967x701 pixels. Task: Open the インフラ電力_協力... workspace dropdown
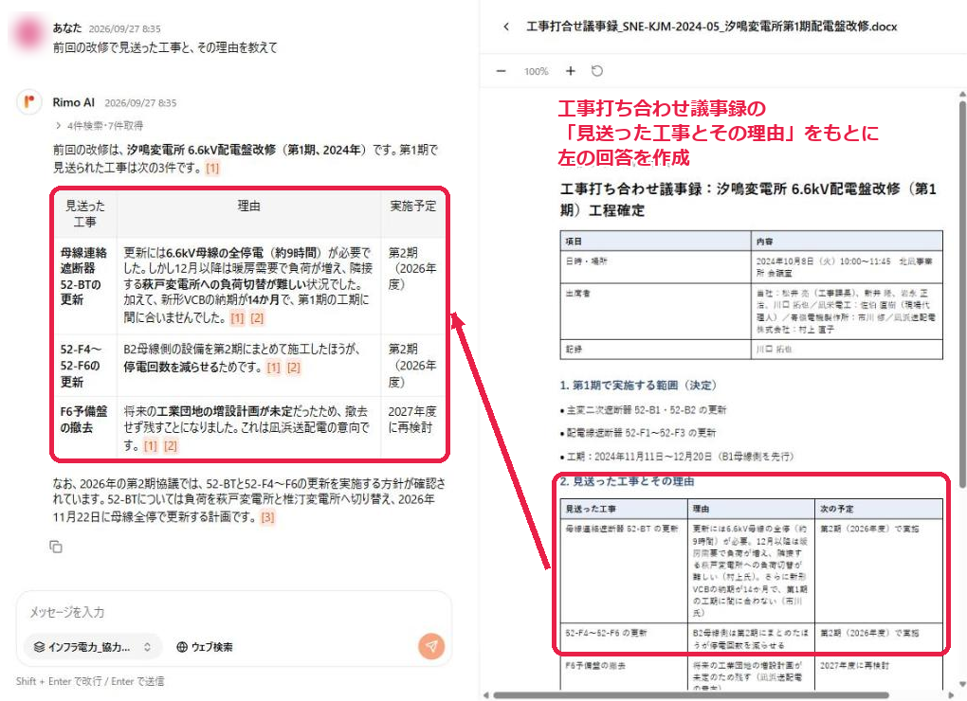(93, 647)
